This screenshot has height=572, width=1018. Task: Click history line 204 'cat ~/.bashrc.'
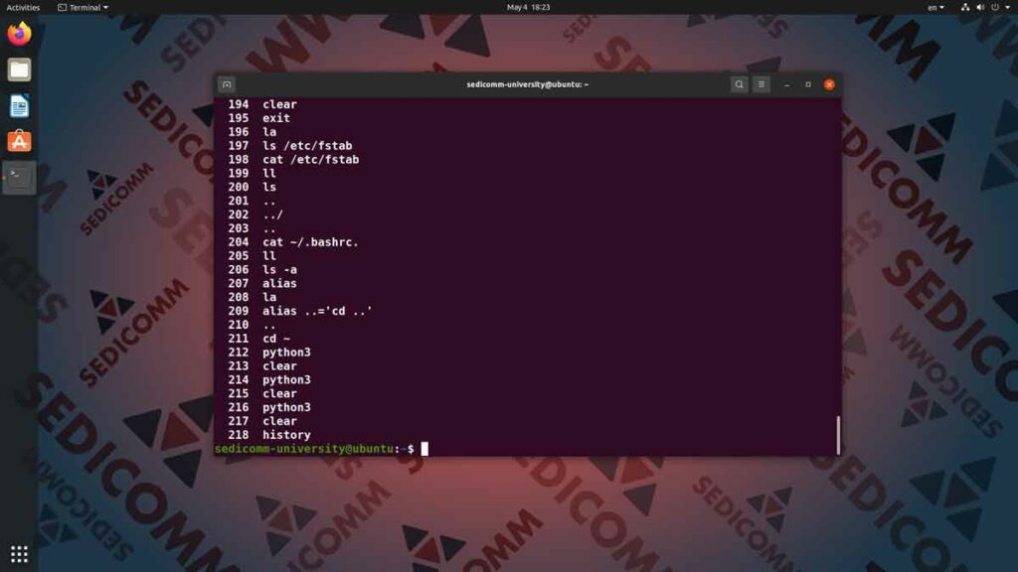tap(293, 242)
